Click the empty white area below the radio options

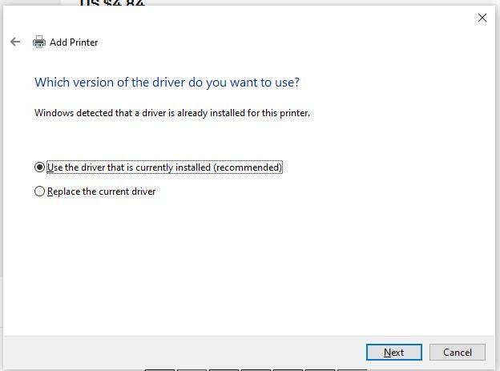pyautogui.click(x=248, y=264)
